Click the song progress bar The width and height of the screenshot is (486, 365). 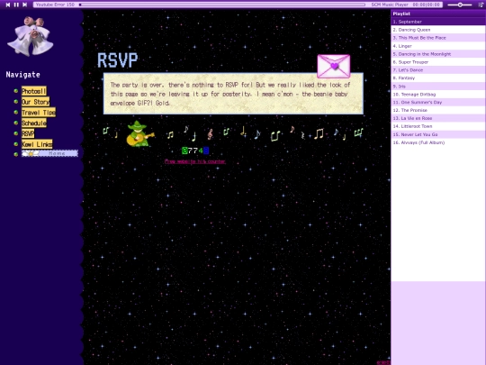click(222, 5)
